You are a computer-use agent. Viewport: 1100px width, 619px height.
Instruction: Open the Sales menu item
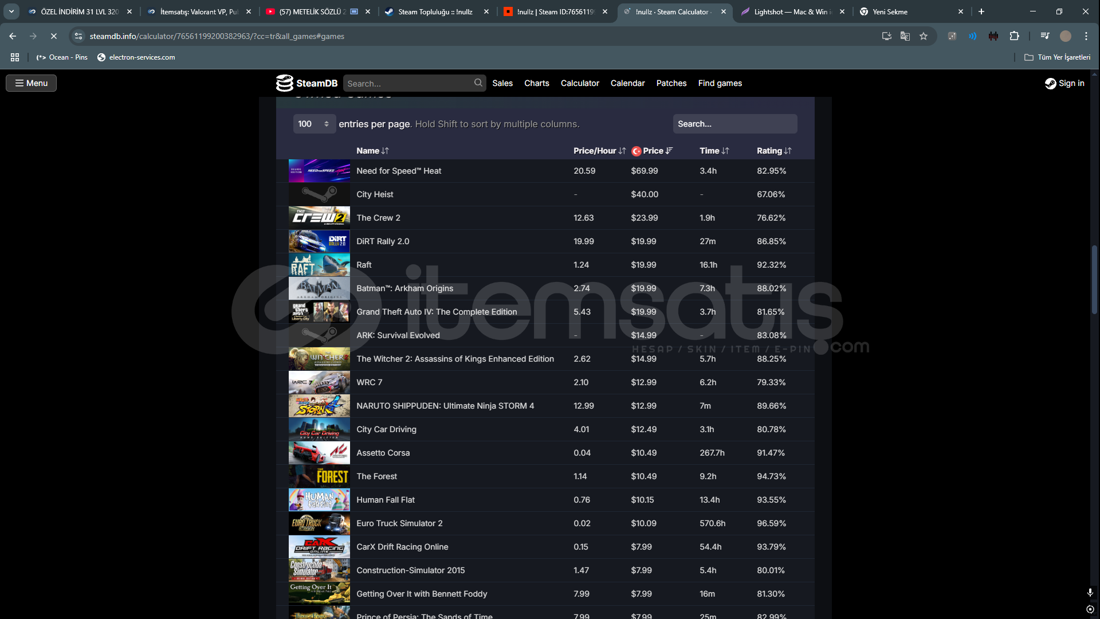(x=502, y=83)
